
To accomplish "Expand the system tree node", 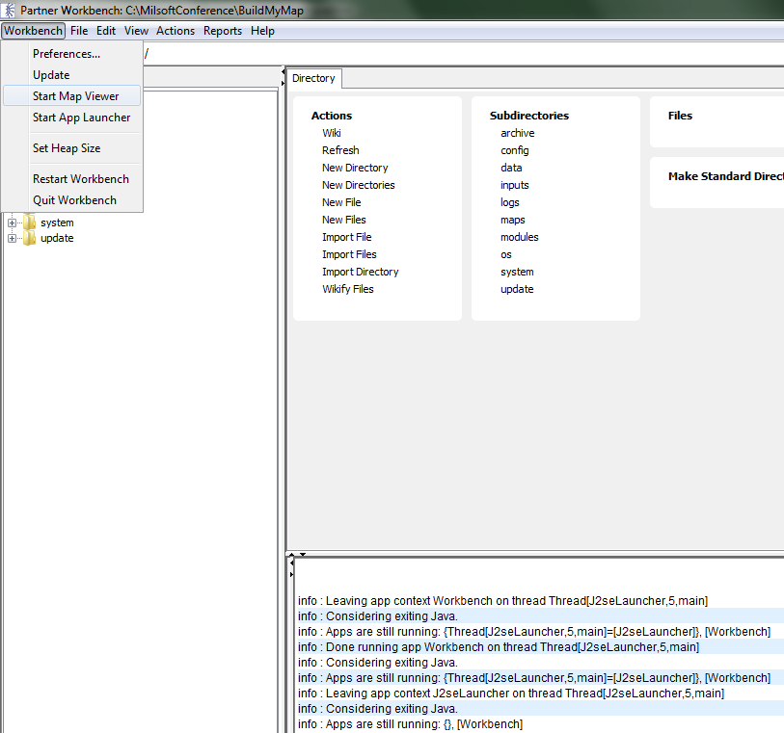I will click(12, 223).
